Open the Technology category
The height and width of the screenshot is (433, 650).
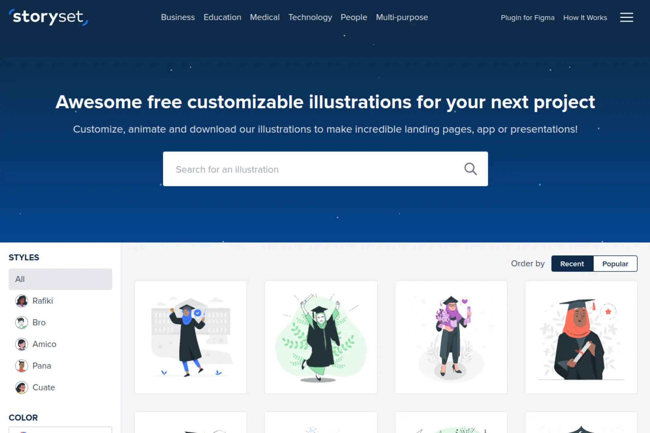[x=310, y=17]
